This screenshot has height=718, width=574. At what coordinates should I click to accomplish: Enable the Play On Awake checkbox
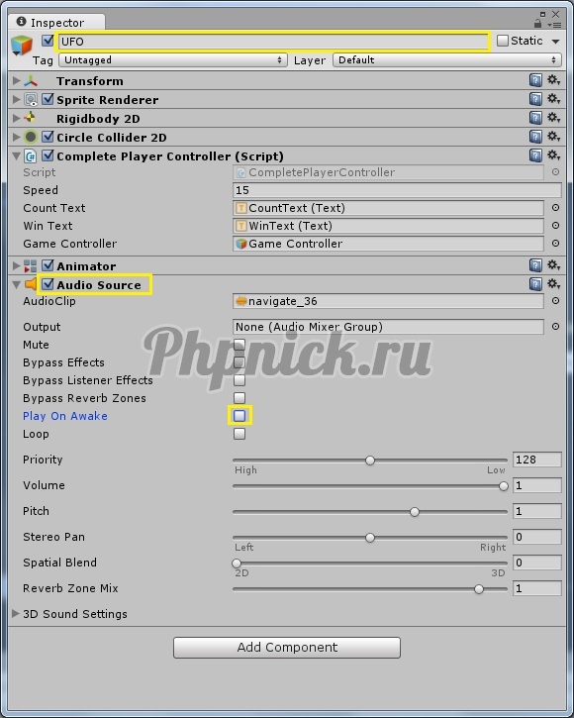[239, 415]
